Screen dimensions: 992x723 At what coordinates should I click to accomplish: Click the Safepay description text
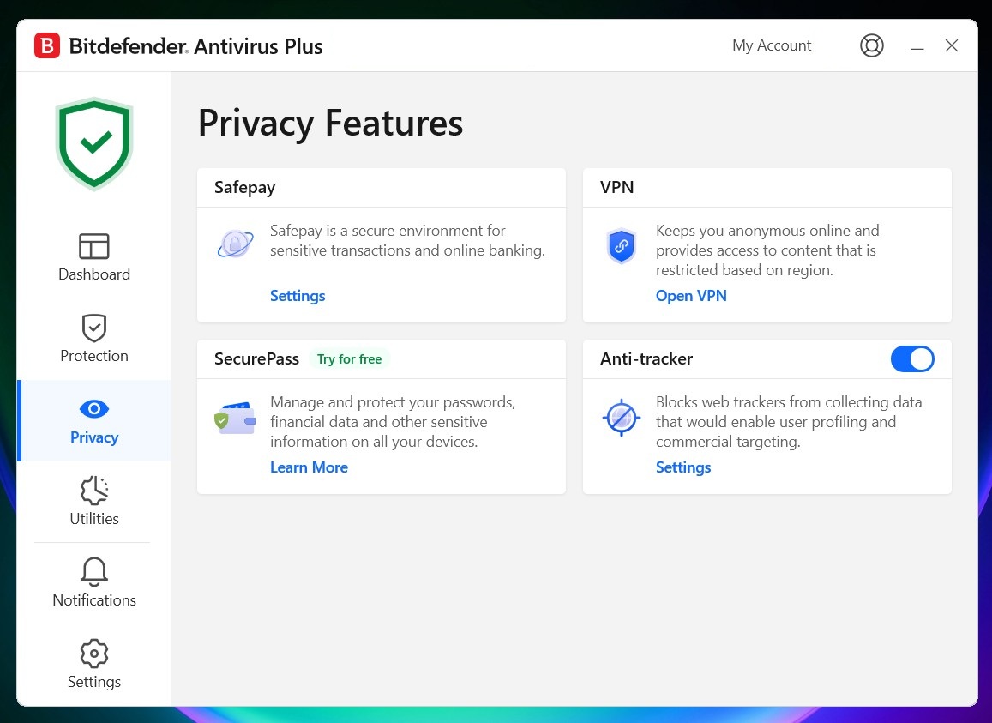tap(407, 241)
